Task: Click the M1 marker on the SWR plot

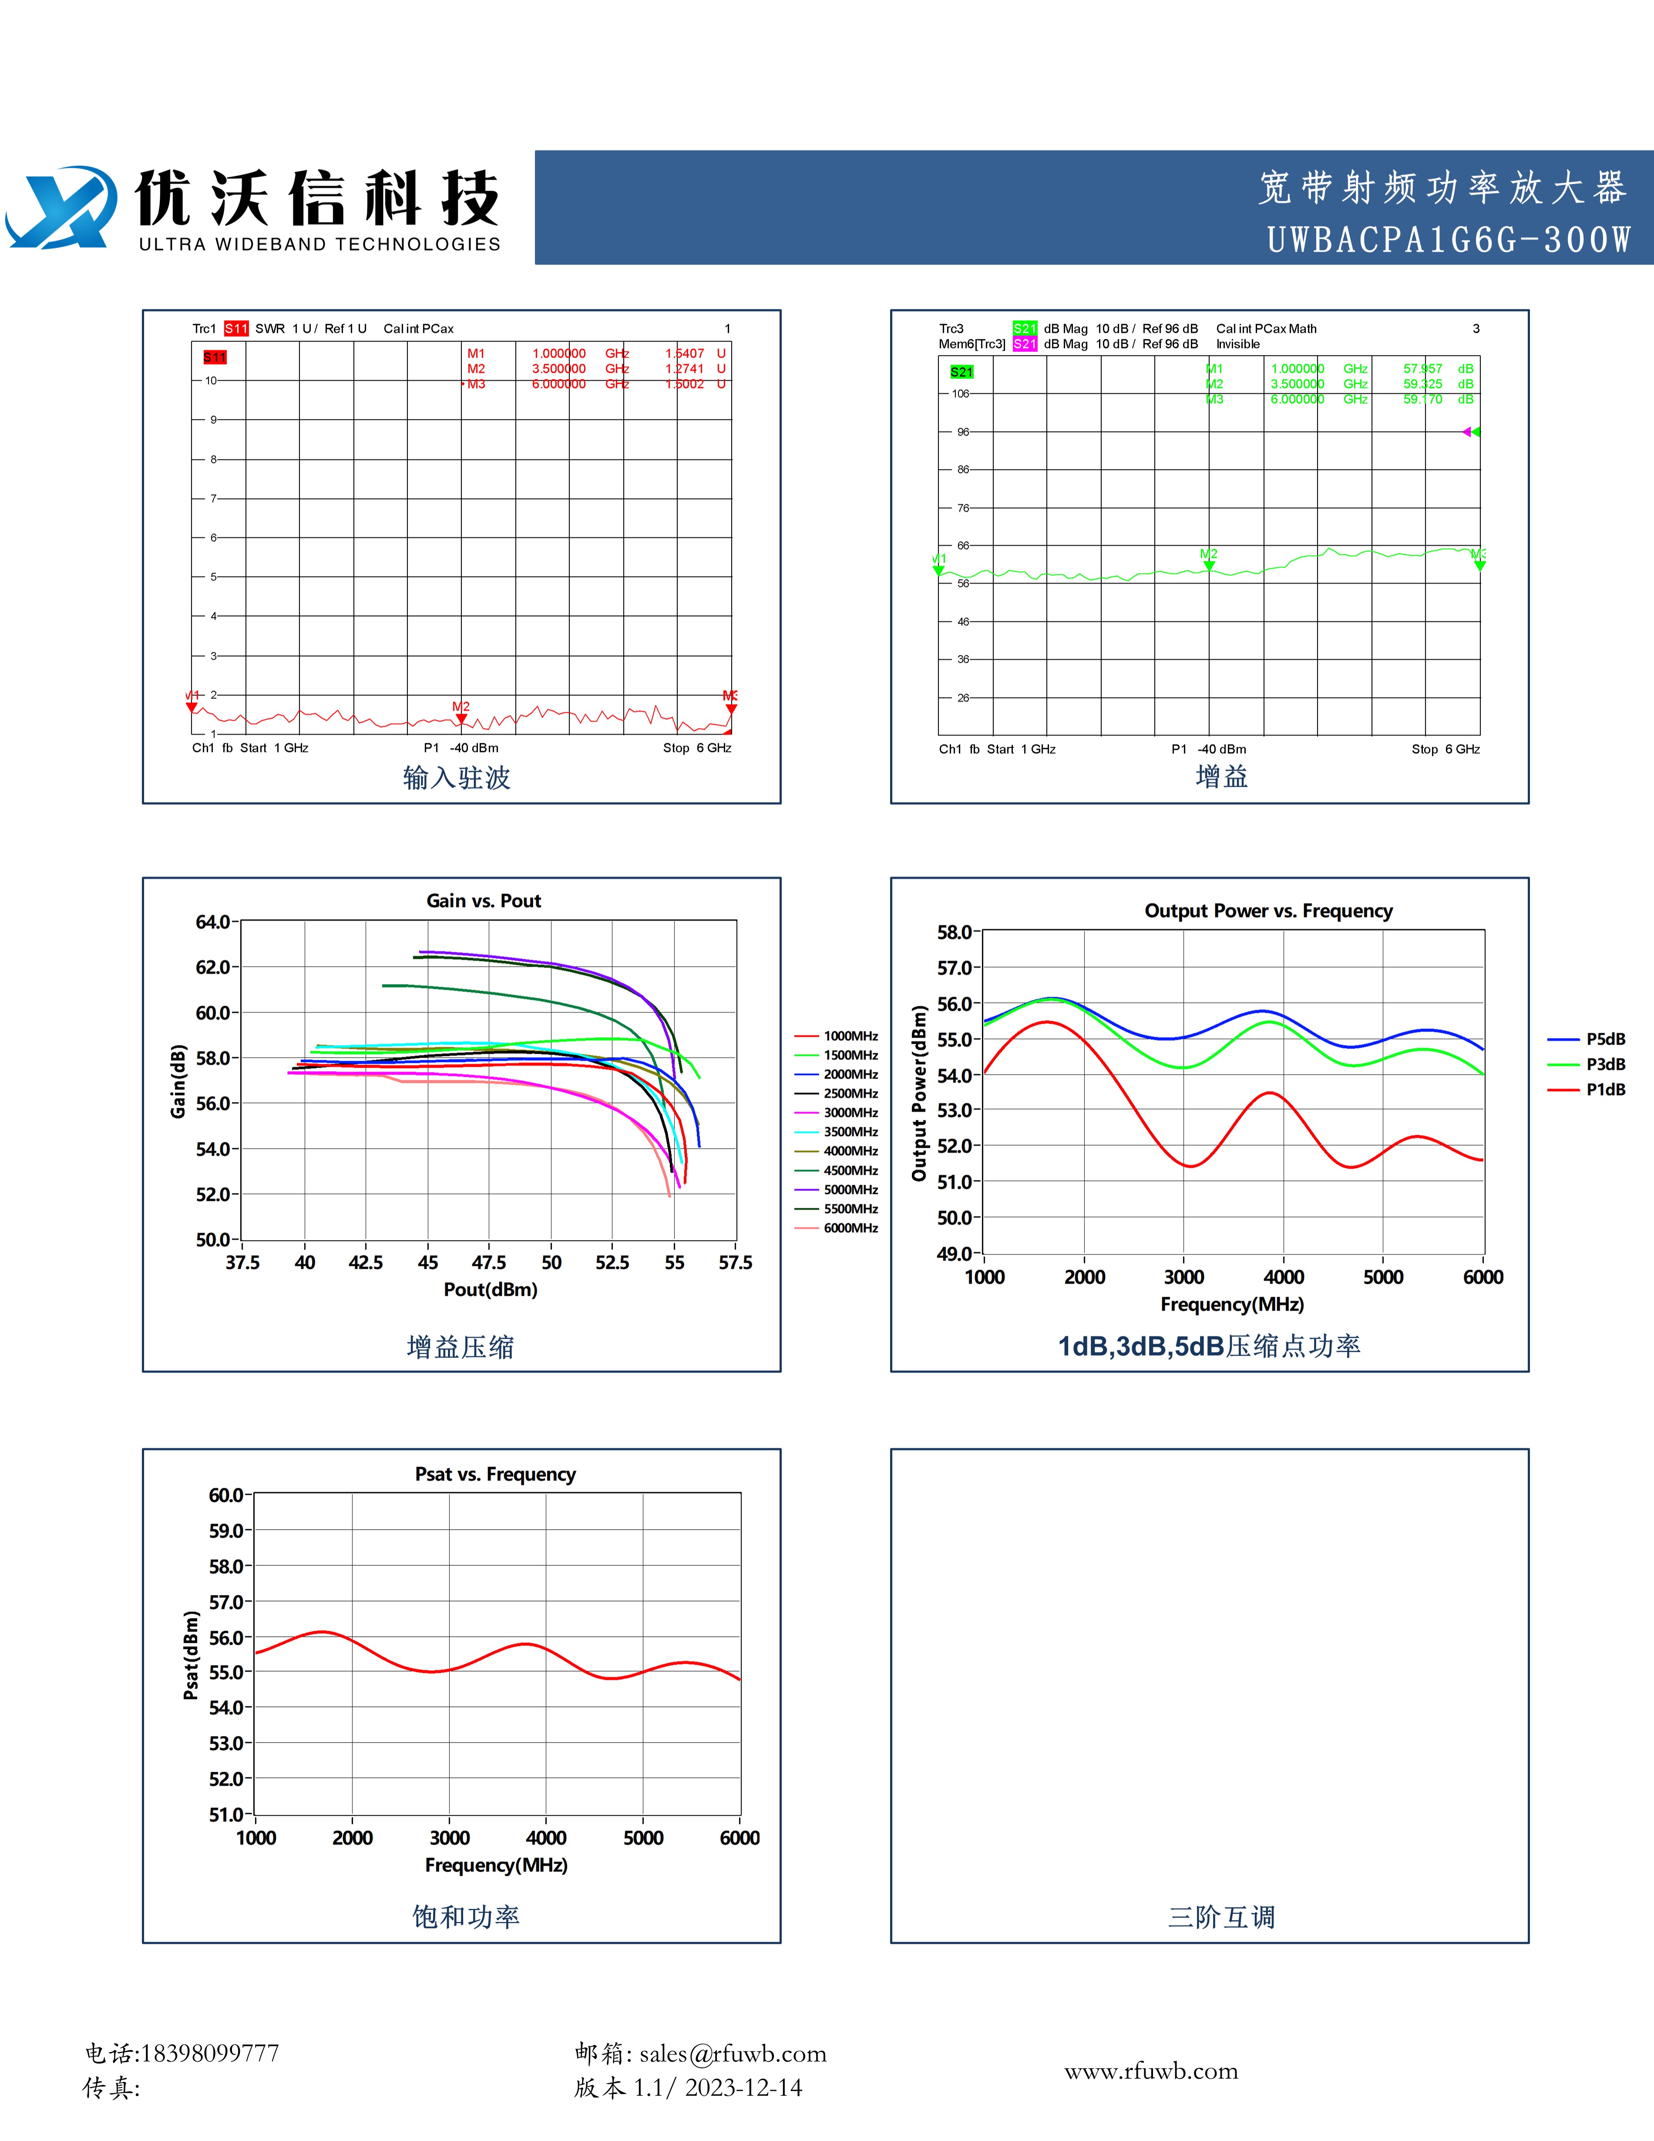Action: [192, 707]
